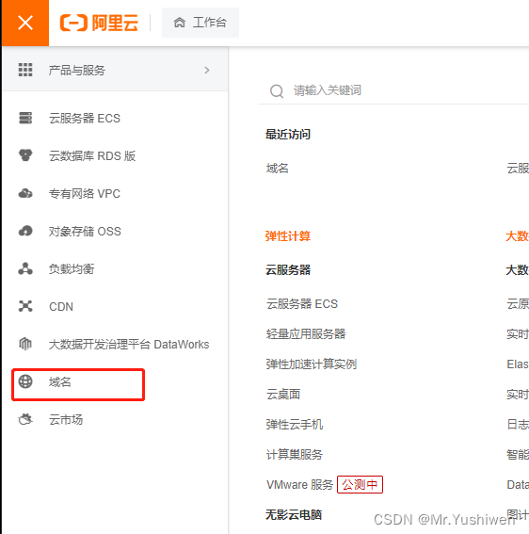529x534 pixels.
Task: Click the magnifier search icon
Action: coord(277,91)
